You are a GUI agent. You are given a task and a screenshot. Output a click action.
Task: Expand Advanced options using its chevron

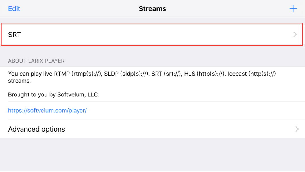point(297,129)
